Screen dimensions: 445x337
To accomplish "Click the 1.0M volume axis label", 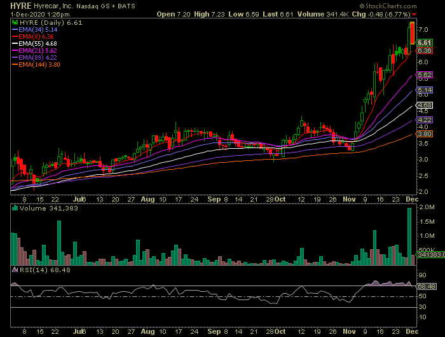I will coord(427,236).
